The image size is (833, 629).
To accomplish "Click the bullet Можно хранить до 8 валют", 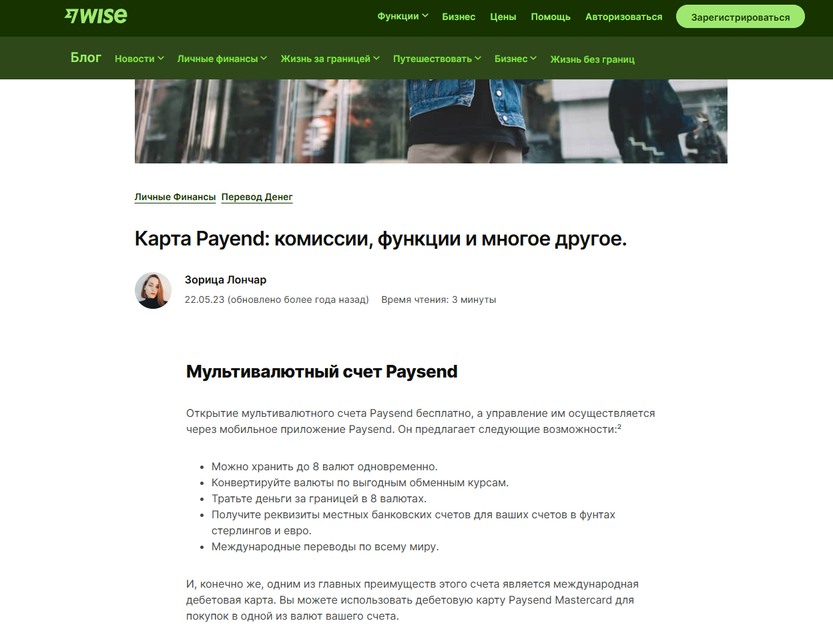I will (x=324, y=466).
